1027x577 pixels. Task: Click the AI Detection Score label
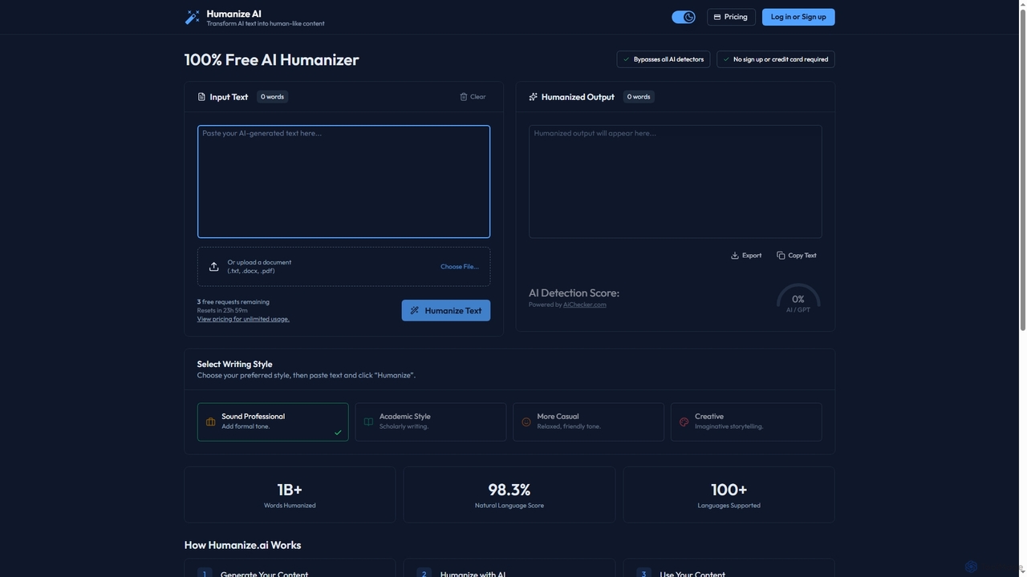[x=574, y=293]
